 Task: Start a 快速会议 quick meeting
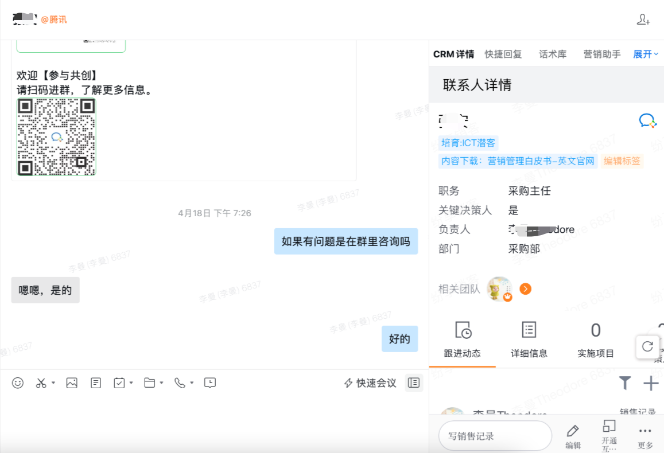(x=370, y=383)
